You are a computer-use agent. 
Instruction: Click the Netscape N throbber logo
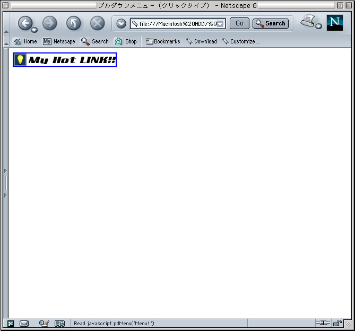[x=335, y=23]
